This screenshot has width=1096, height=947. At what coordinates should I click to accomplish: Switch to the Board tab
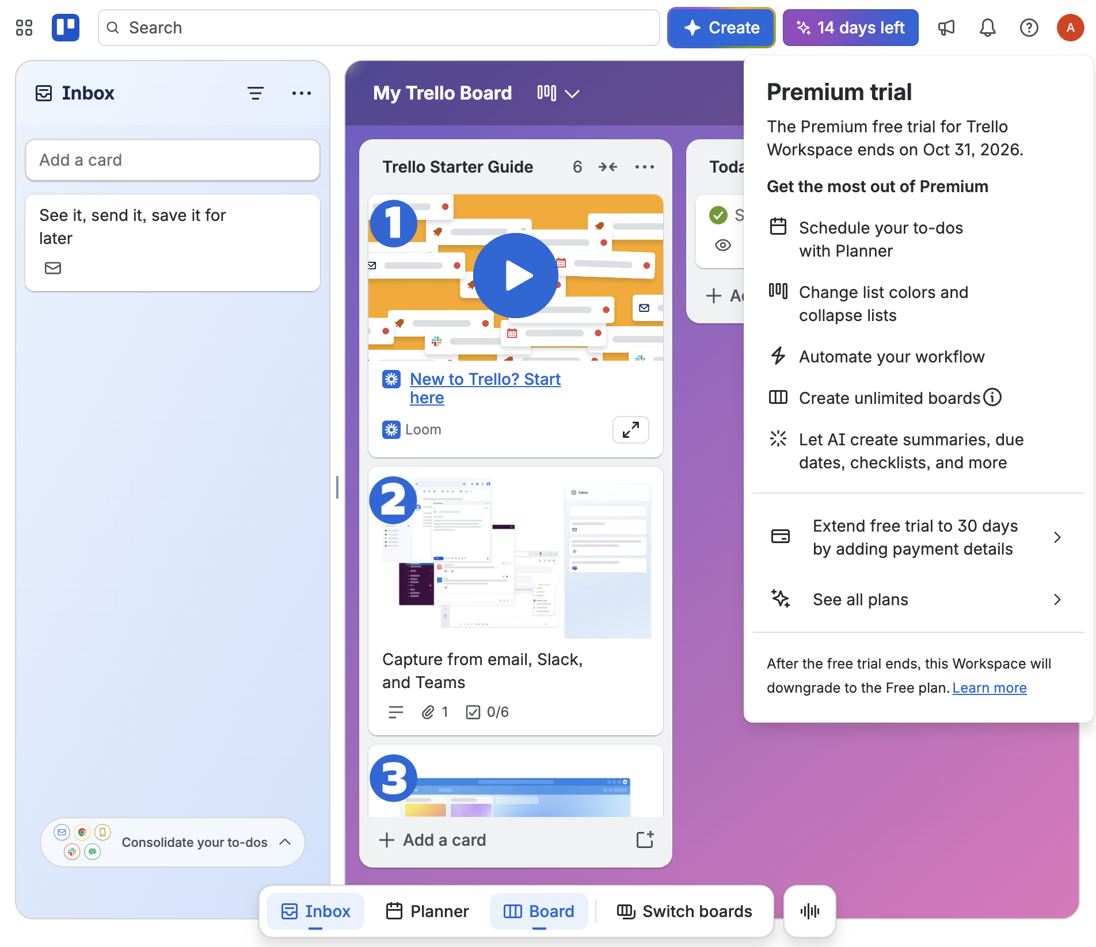[x=539, y=911]
